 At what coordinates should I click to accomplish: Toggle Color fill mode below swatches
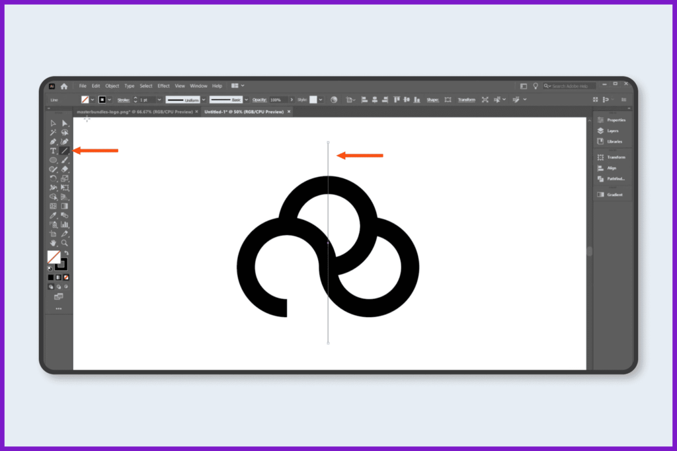pyautogui.click(x=52, y=277)
